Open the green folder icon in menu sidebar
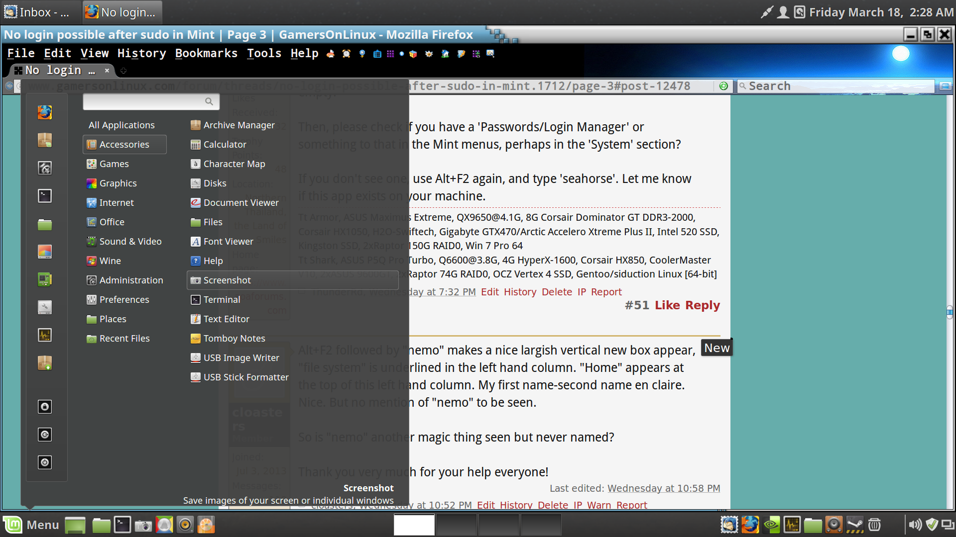The image size is (956, 537). (45, 224)
